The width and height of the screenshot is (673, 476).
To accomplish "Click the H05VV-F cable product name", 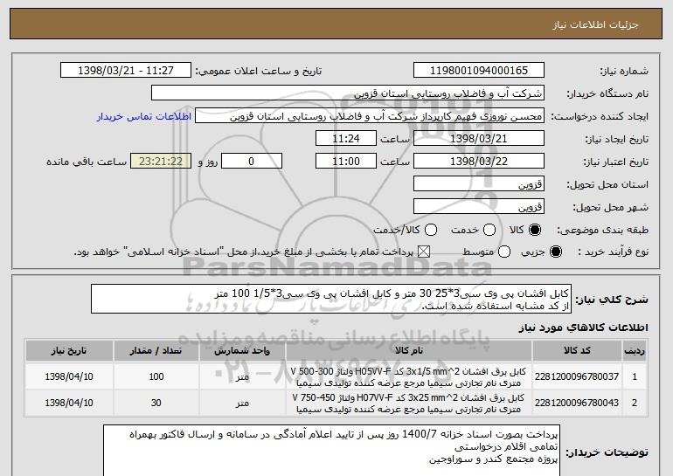I will (408, 377).
